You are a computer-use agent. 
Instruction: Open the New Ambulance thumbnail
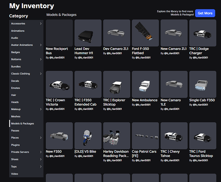(145, 84)
